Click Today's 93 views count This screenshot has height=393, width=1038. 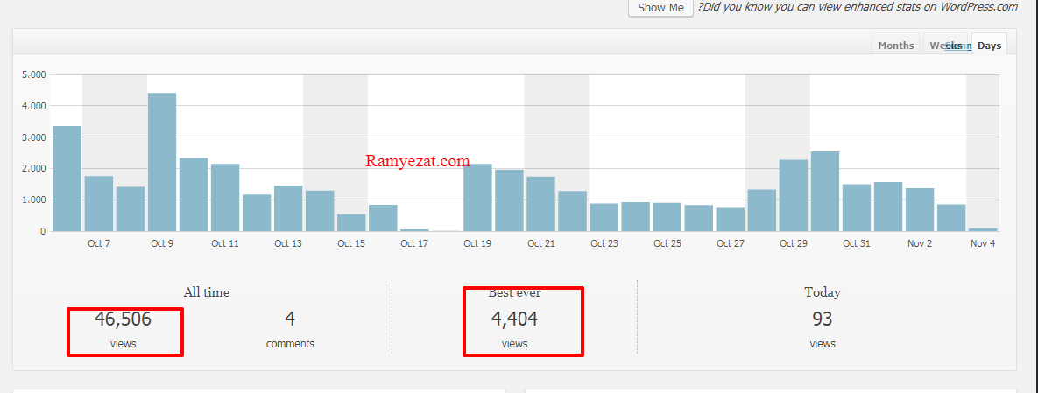coord(822,319)
